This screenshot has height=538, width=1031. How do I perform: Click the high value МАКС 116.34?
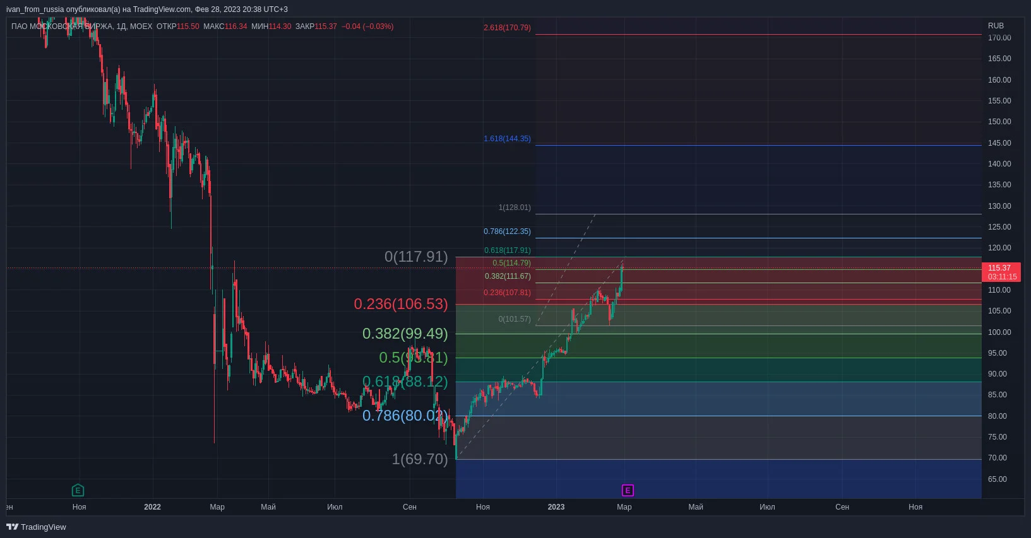pyautogui.click(x=225, y=26)
